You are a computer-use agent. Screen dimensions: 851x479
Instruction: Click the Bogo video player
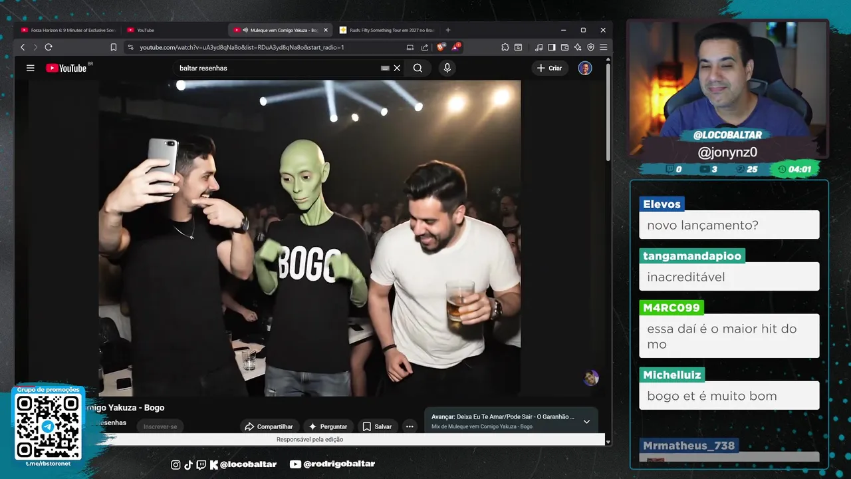(x=310, y=238)
